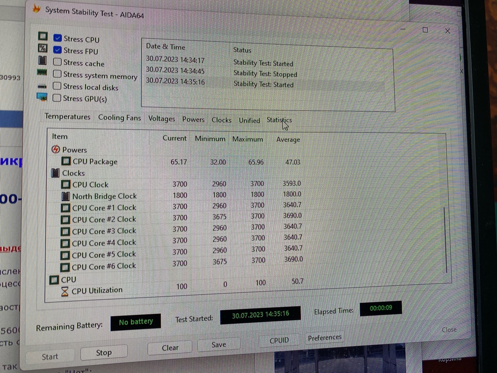Screen dimensions: 497x373
Task: Click the CPU Core #4 Clock icon
Action: pos(66,243)
